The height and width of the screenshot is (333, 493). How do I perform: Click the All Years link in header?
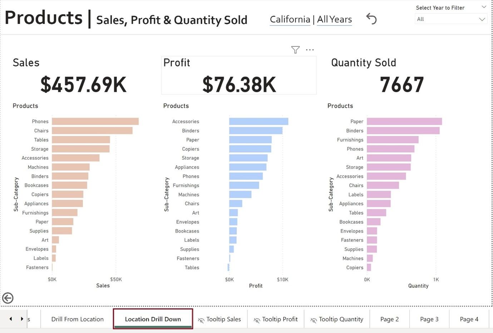click(334, 19)
